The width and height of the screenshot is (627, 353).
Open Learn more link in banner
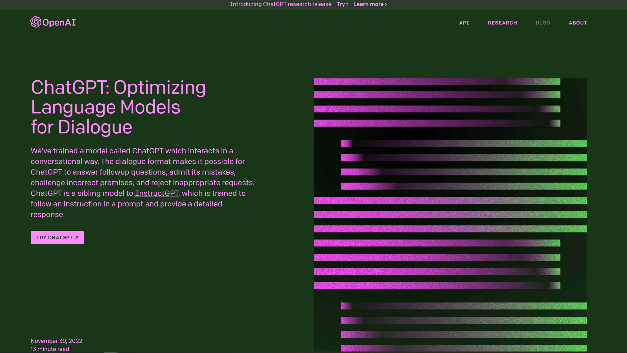pos(370,4)
